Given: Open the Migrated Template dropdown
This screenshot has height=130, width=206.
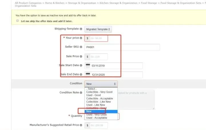Looking at the screenshot, I should 98,29.
